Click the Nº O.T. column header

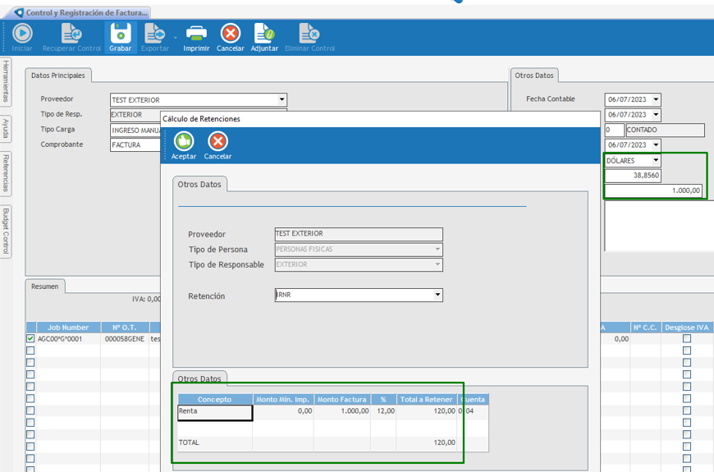coord(125,328)
